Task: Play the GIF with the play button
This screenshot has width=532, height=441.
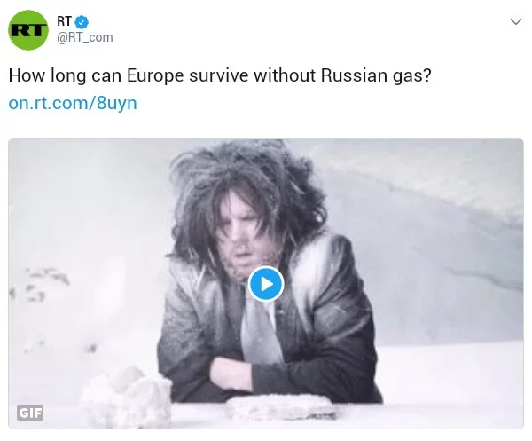Action: pyautogui.click(x=266, y=284)
